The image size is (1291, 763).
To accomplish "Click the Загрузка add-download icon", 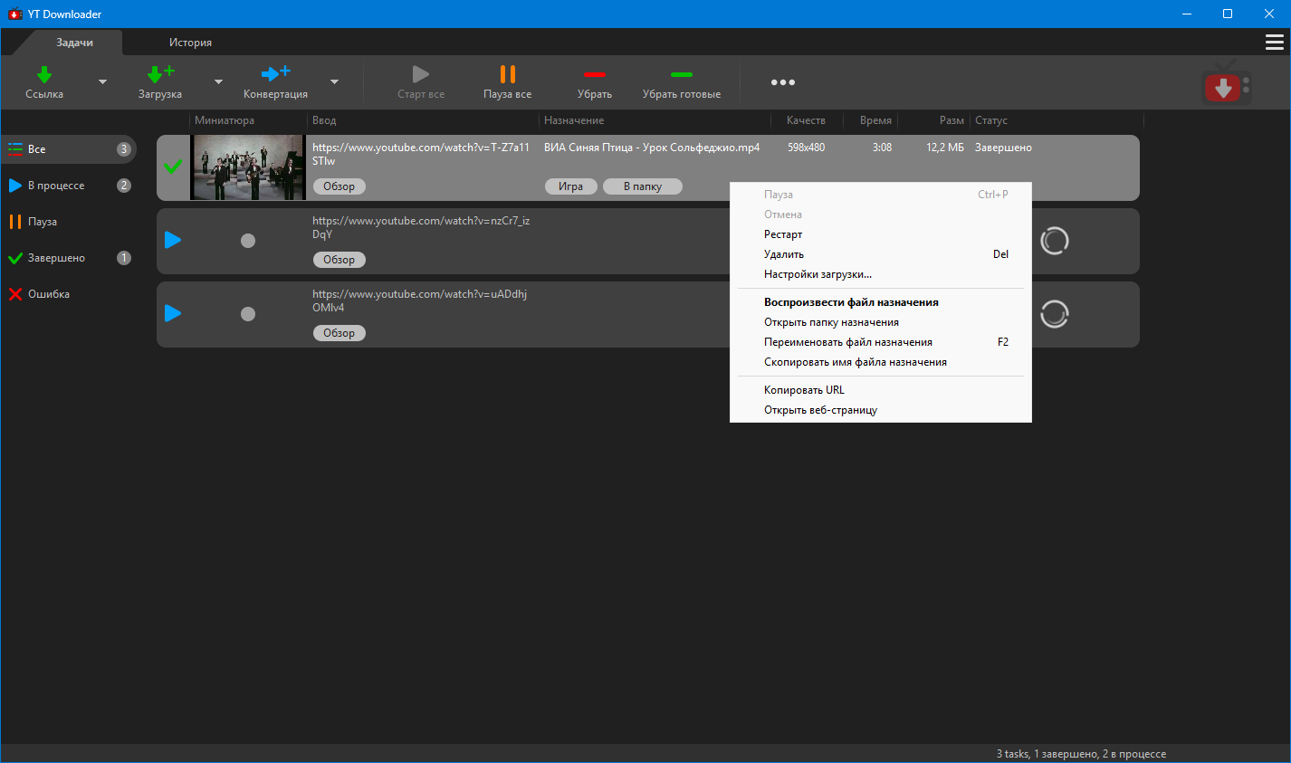I will point(160,74).
